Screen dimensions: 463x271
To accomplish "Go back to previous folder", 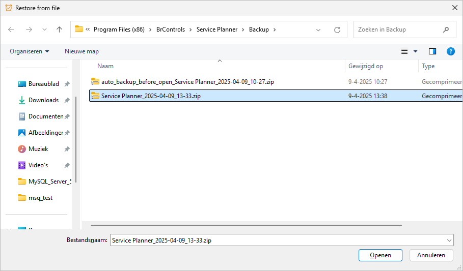I will coord(11,29).
